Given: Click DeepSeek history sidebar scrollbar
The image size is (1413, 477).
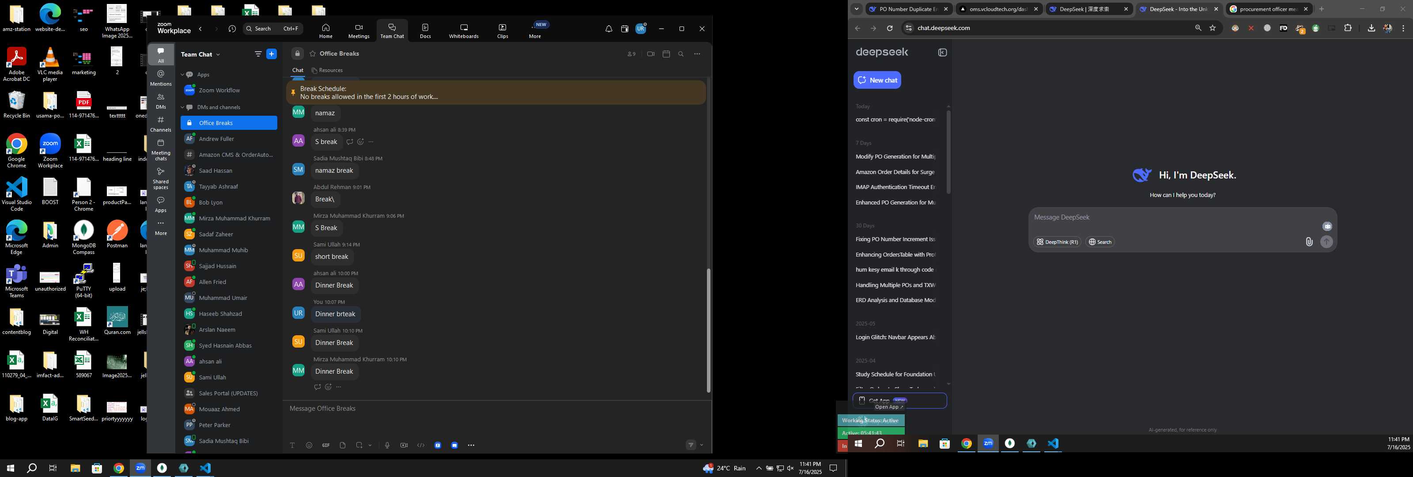Looking at the screenshot, I should pos(948,151).
